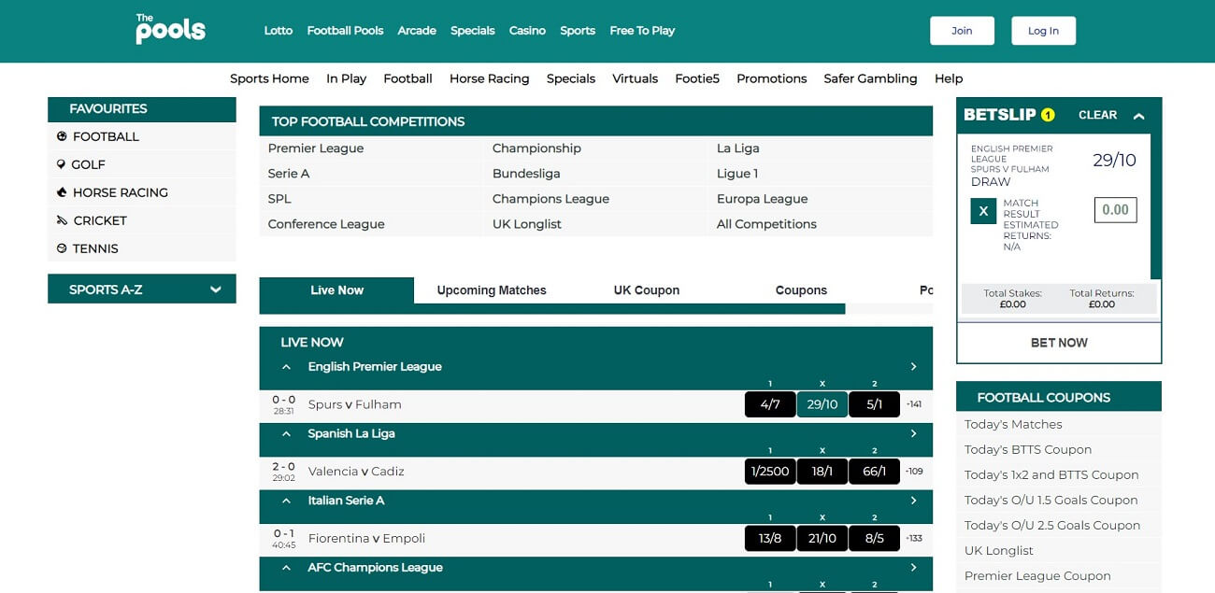This screenshot has height=593, width=1215.
Task: Collapse the Italian Serie A section
Action: [286, 501]
